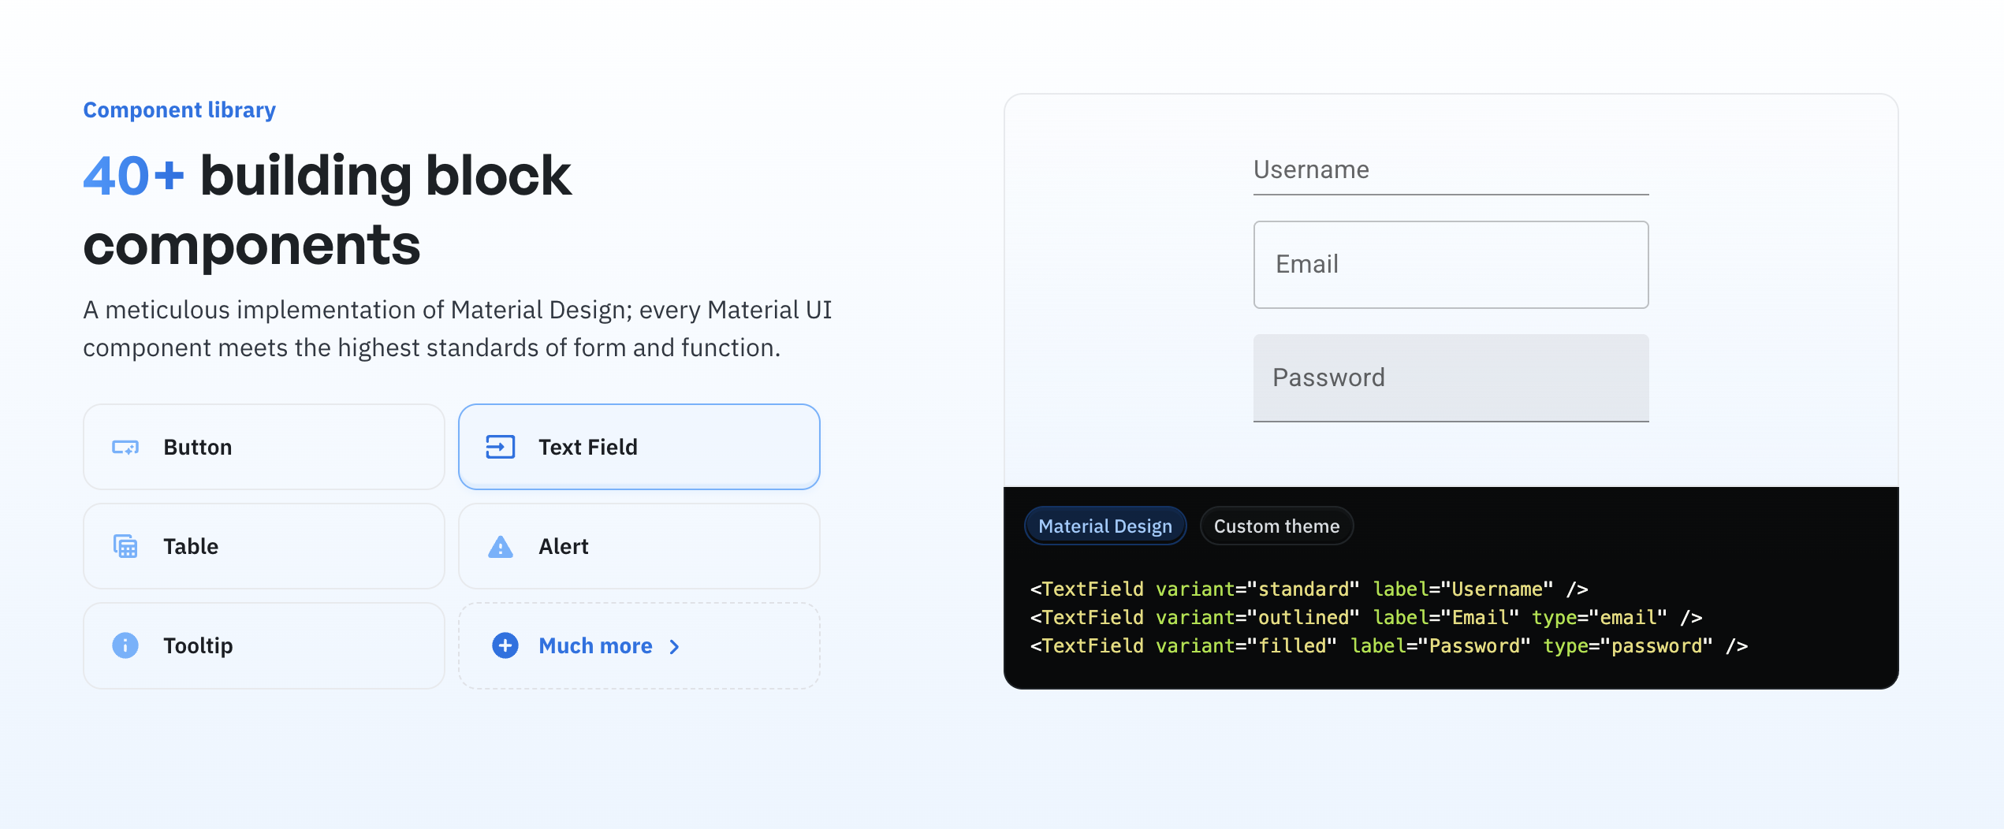Click the chevron arrow after Much more

[x=675, y=646]
